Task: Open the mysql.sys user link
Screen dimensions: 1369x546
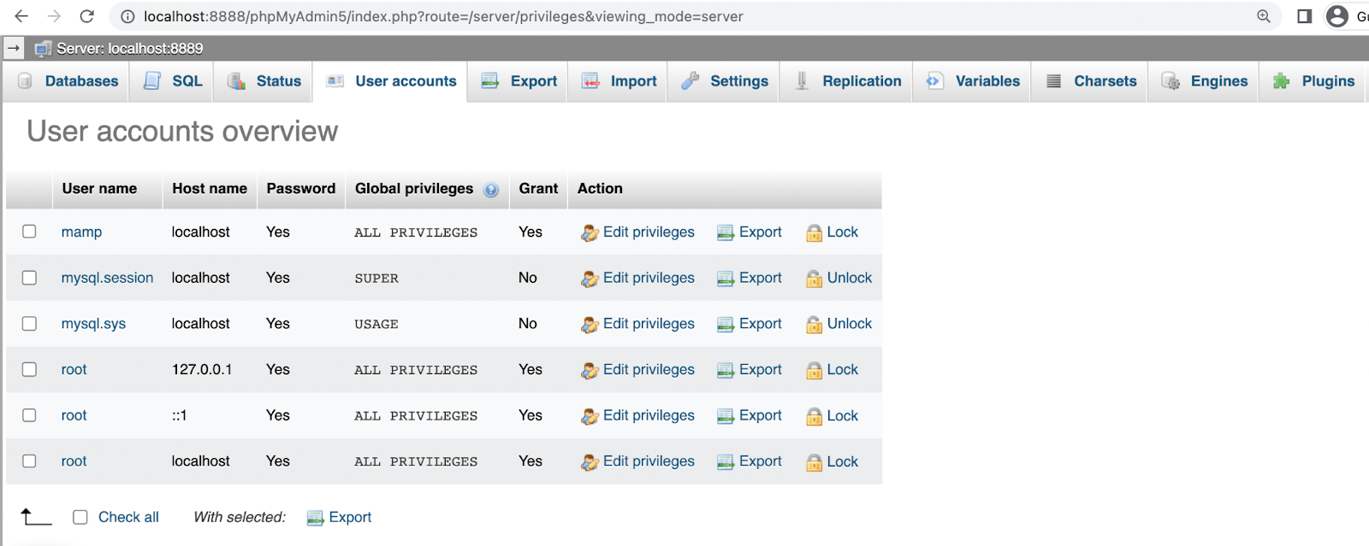Action: pyautogui.click(x=93, y=324)
